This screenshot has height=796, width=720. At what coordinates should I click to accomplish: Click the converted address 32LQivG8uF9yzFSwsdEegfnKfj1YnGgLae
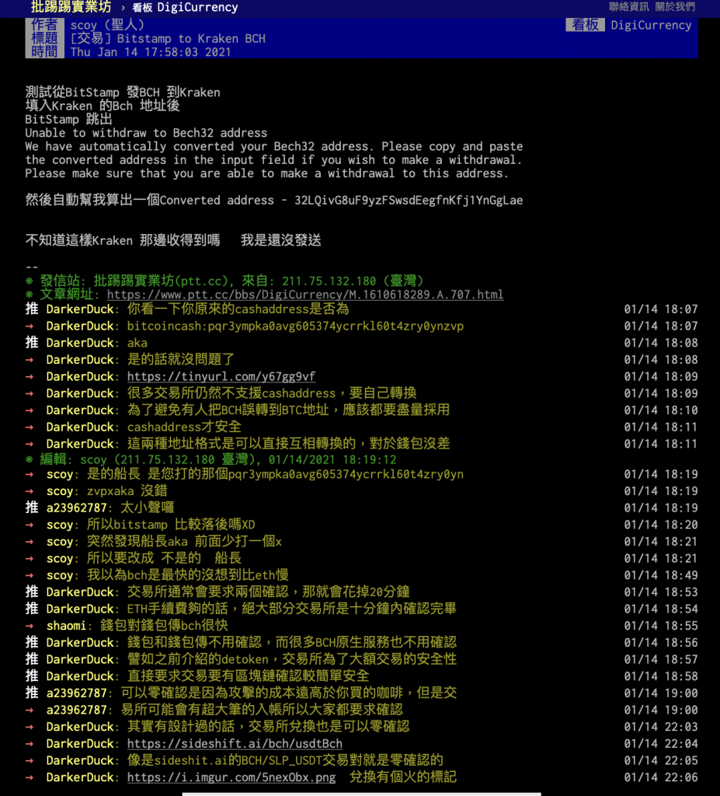[409, 200]
